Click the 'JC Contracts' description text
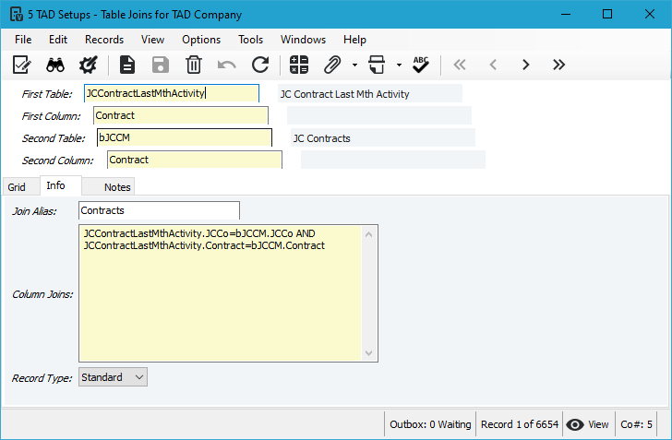The height and width of the screenshot is (440, 672). coord(321,138)
